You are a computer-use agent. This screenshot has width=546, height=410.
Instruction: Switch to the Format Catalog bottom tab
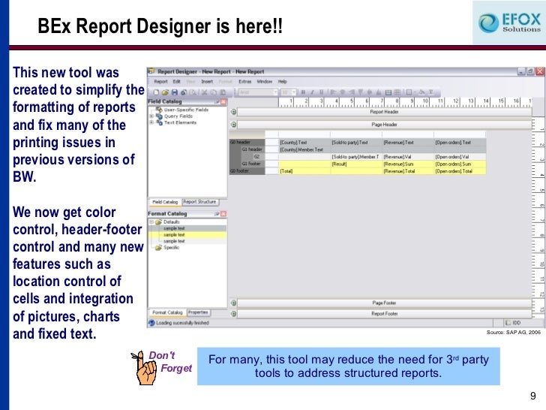tap(167, 312)
